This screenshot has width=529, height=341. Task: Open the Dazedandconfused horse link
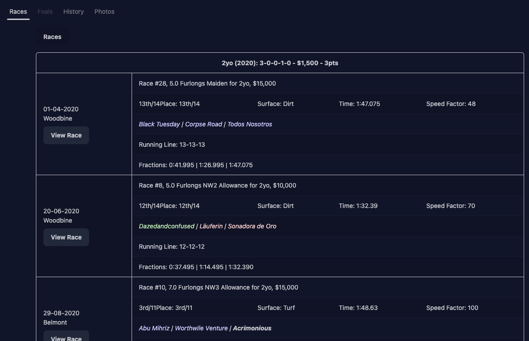point(167,226)
